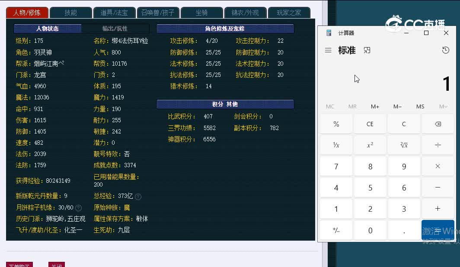Viewport: 460px width, 267px height.
Task: Click the 获得经验 value 80243149
Action: tap(58, 181)
